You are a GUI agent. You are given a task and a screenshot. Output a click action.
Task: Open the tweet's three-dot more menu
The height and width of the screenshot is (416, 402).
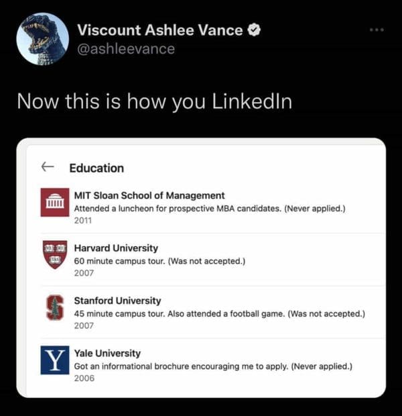[378, 31]
